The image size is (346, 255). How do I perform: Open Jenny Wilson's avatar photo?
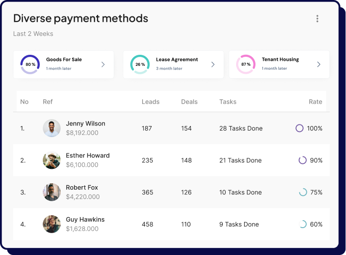point(52,128)
